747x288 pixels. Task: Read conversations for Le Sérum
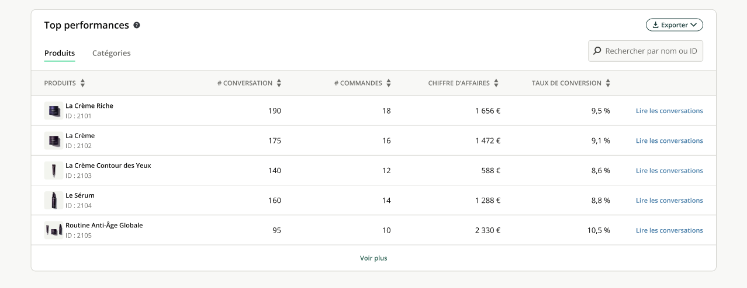(669, 201)
